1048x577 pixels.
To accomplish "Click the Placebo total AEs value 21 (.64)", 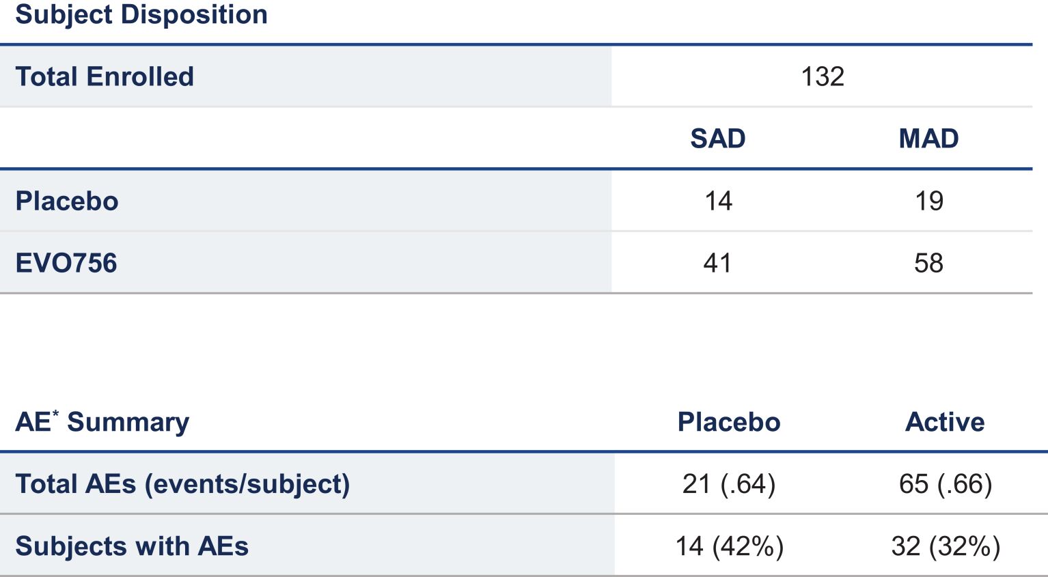I will (728, 484).
